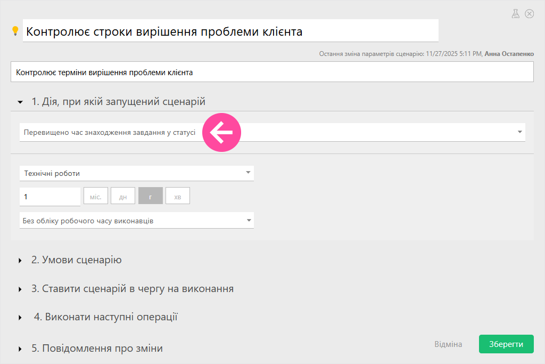Close the scenario dialog with X icon
The image size is (545, 364).
coord(529,14)
